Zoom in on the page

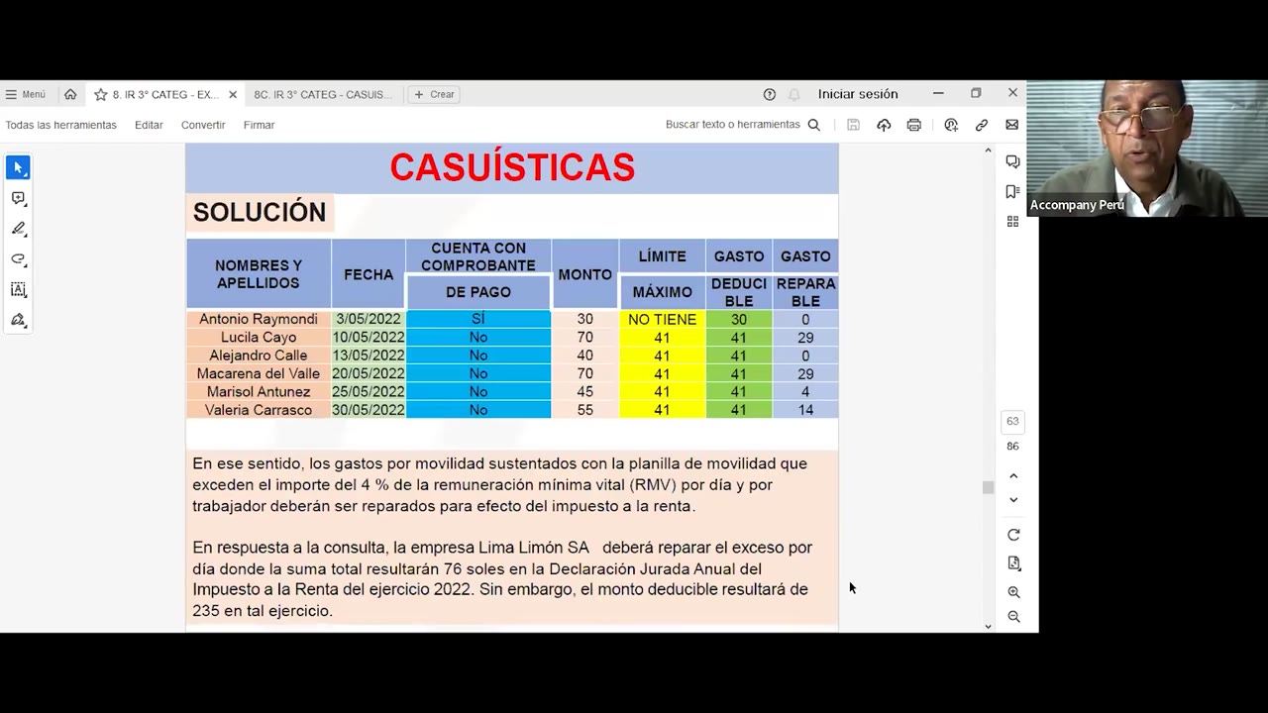coord(1013,591)
